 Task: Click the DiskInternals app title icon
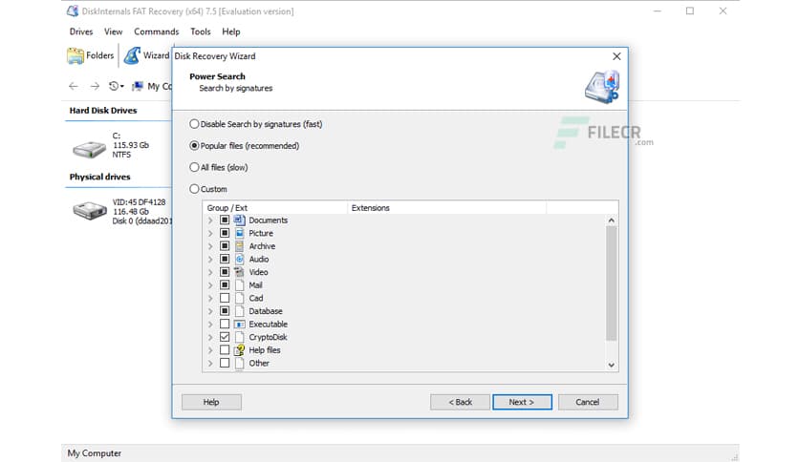point(73,11)
